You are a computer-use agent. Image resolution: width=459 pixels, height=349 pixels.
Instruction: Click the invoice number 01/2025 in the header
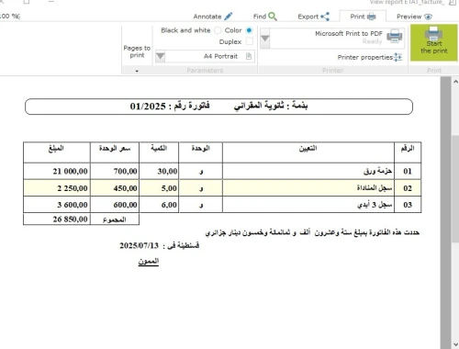(148, 107)
